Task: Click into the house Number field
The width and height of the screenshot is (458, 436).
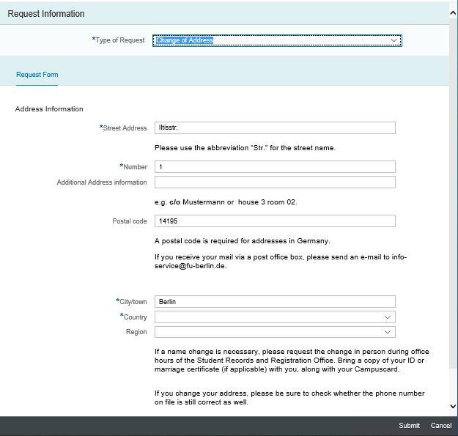Action: (x=275, y=167)
